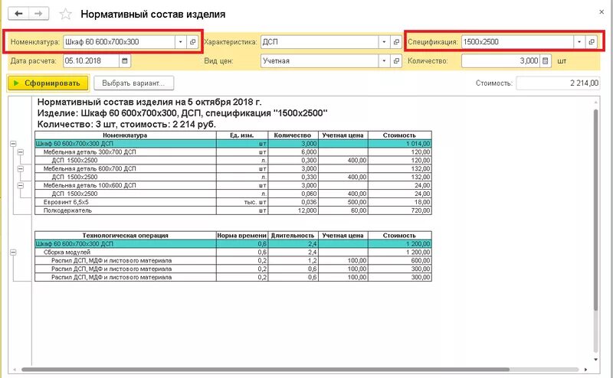Click the Норма времени column header
The width and height of the screenshot is (613, 378).
[x=242, y=236]
